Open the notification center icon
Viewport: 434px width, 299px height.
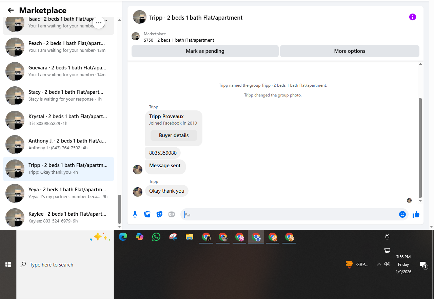[423, 265]
